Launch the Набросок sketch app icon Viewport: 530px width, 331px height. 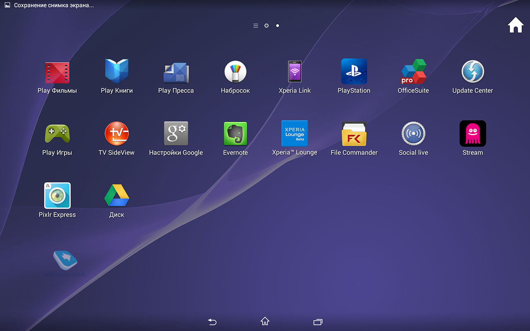235,72
